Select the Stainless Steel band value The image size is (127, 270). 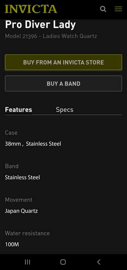[x=22, y=178]
